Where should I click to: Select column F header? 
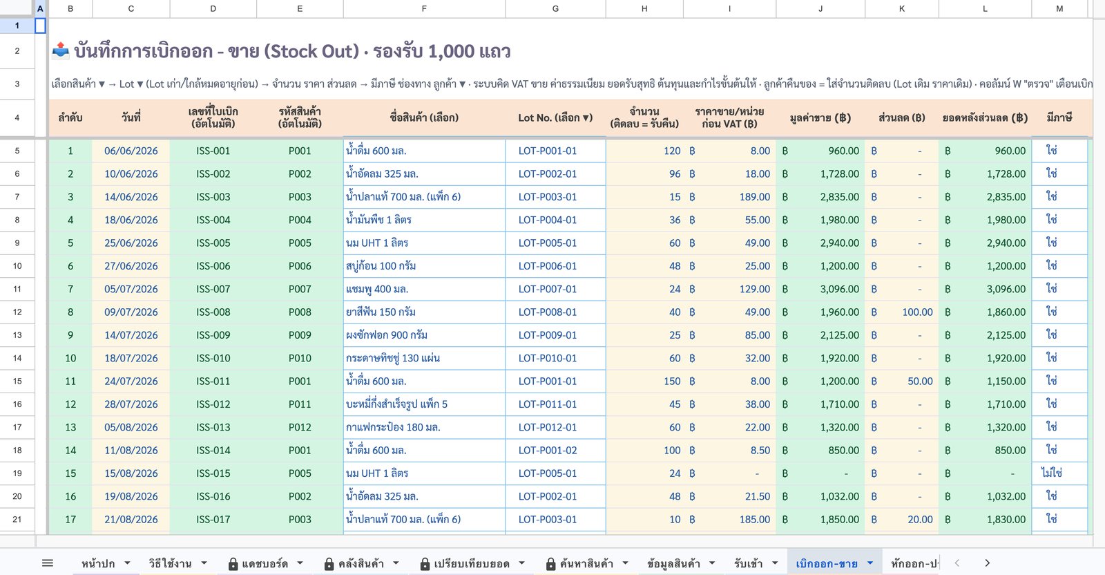pyautogui.click(x=424, y=9)
